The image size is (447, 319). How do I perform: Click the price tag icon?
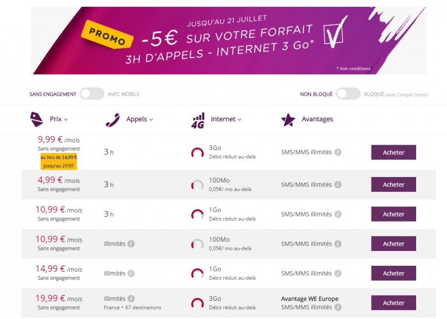click(x=36, y=120)
